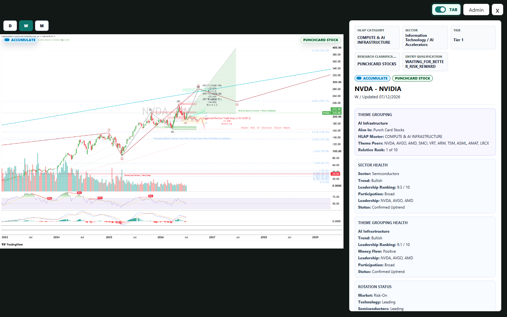Switch to Daily D timeframe

pyautogui.click(x=10, y=26)
